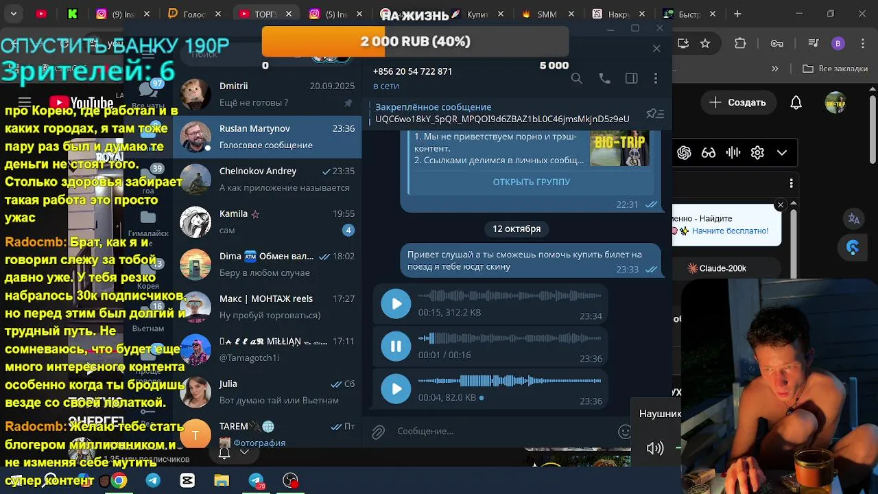
Task: Switch to SMM browser tab
Action: [546, 14]
